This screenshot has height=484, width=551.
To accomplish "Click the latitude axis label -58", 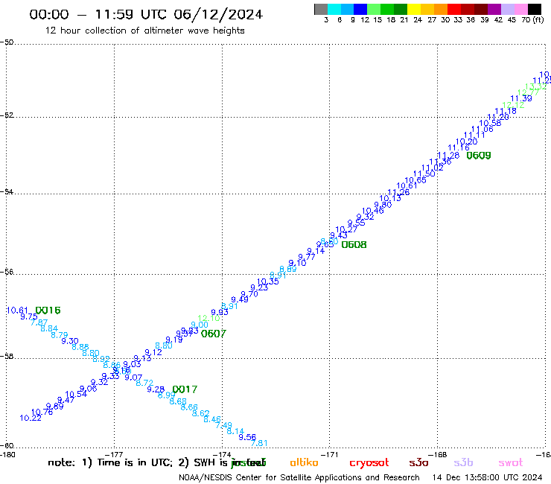I will pyautogui.click(x=7, y=357).
